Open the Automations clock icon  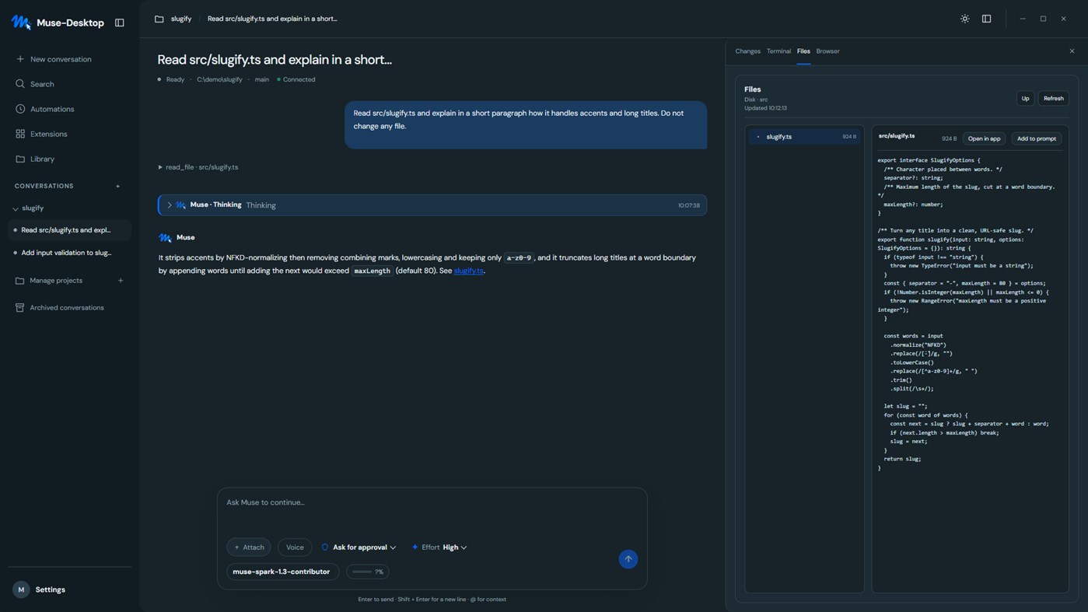[20, 109]
